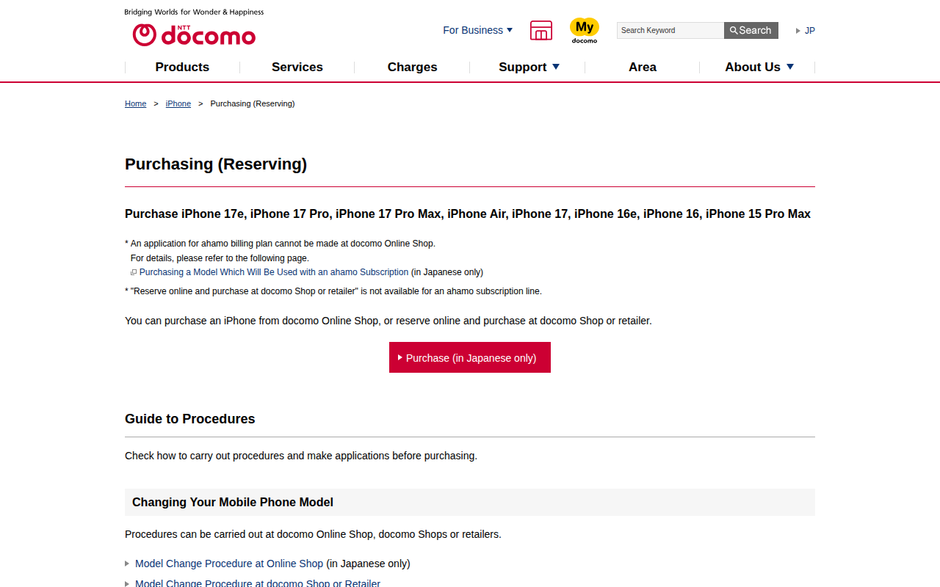Open the ahamo subscription purchasing link
Screen dimensions: 940x587
click(x=273, y=272)
